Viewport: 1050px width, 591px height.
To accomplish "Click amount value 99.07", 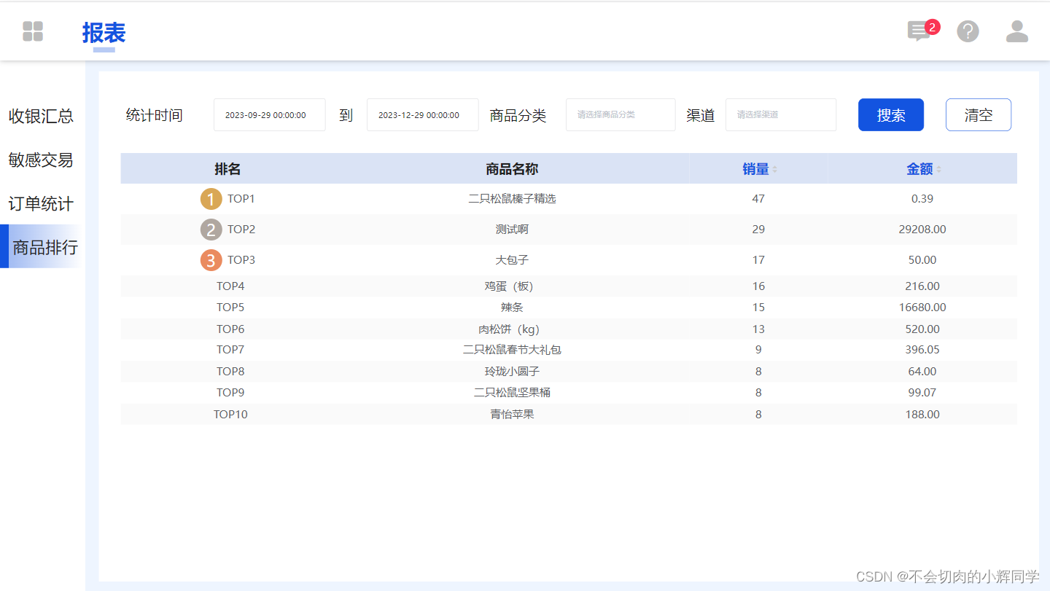I will [x=922, y=393].
